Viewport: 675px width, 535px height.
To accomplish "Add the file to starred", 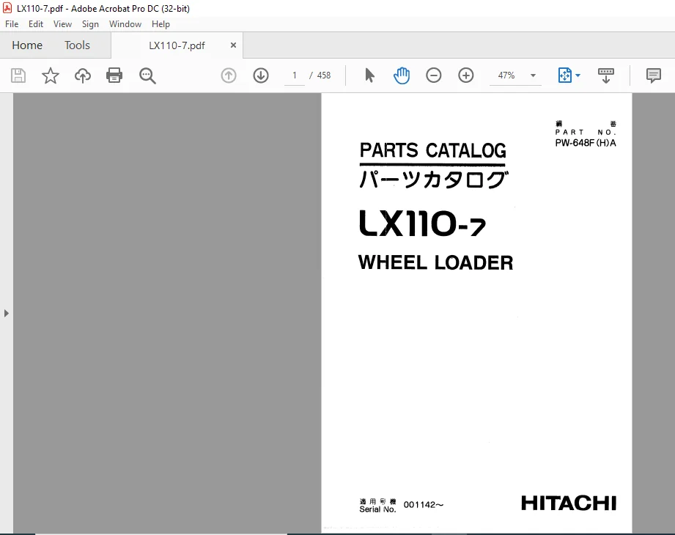I will 51,75.
